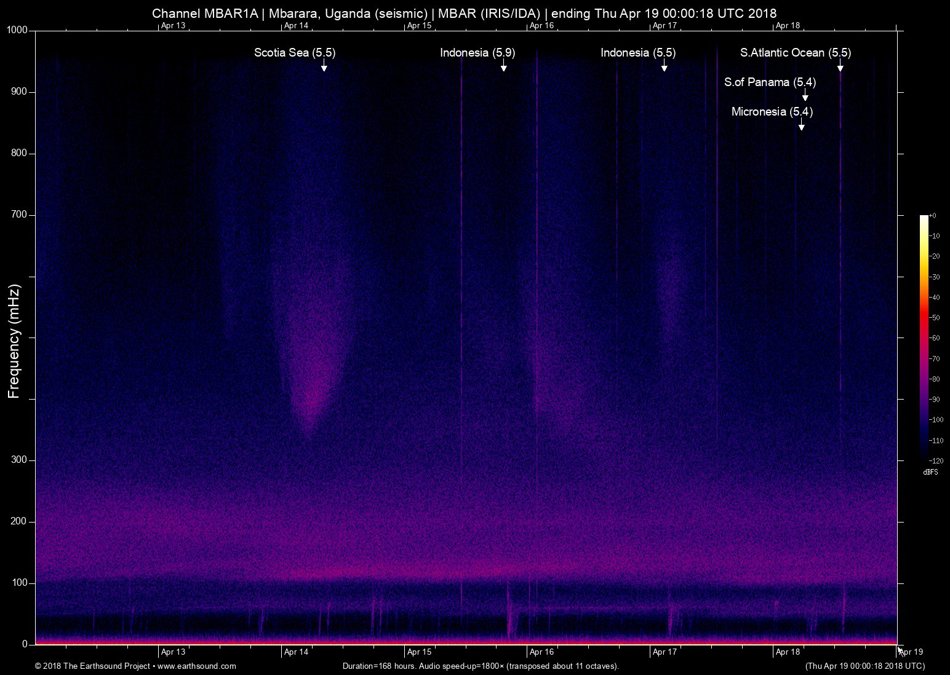Image resolution: width=950 pixels, height=675 pixels.
Task: Click the 1000 mHz frequency axis label
Action: point(17,30)
